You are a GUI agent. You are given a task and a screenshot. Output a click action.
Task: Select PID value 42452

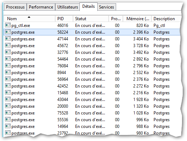[63, 86]
